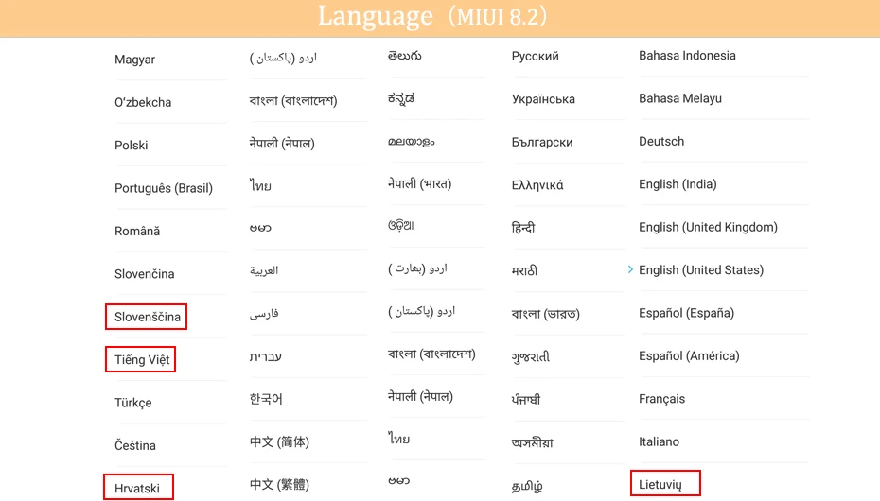Pick the Slovenščina language entry
This screenshot has height=501, width=880.
click(147, 317)
